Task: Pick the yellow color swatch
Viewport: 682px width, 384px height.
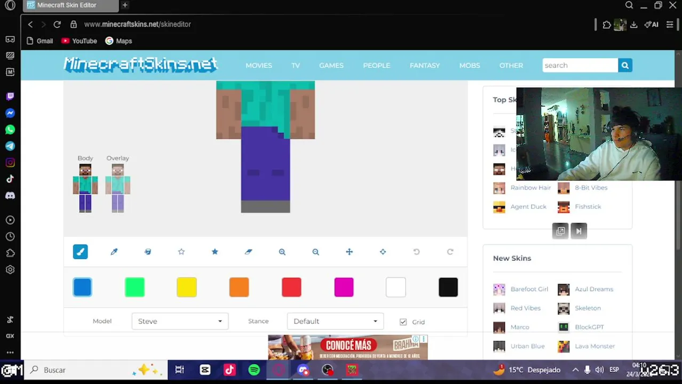Action: pyautogui.click(x=187, y=287)
